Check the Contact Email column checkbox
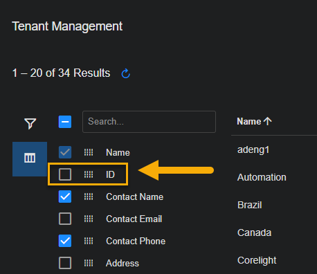317x274 pixels. (x=65, y=219)
